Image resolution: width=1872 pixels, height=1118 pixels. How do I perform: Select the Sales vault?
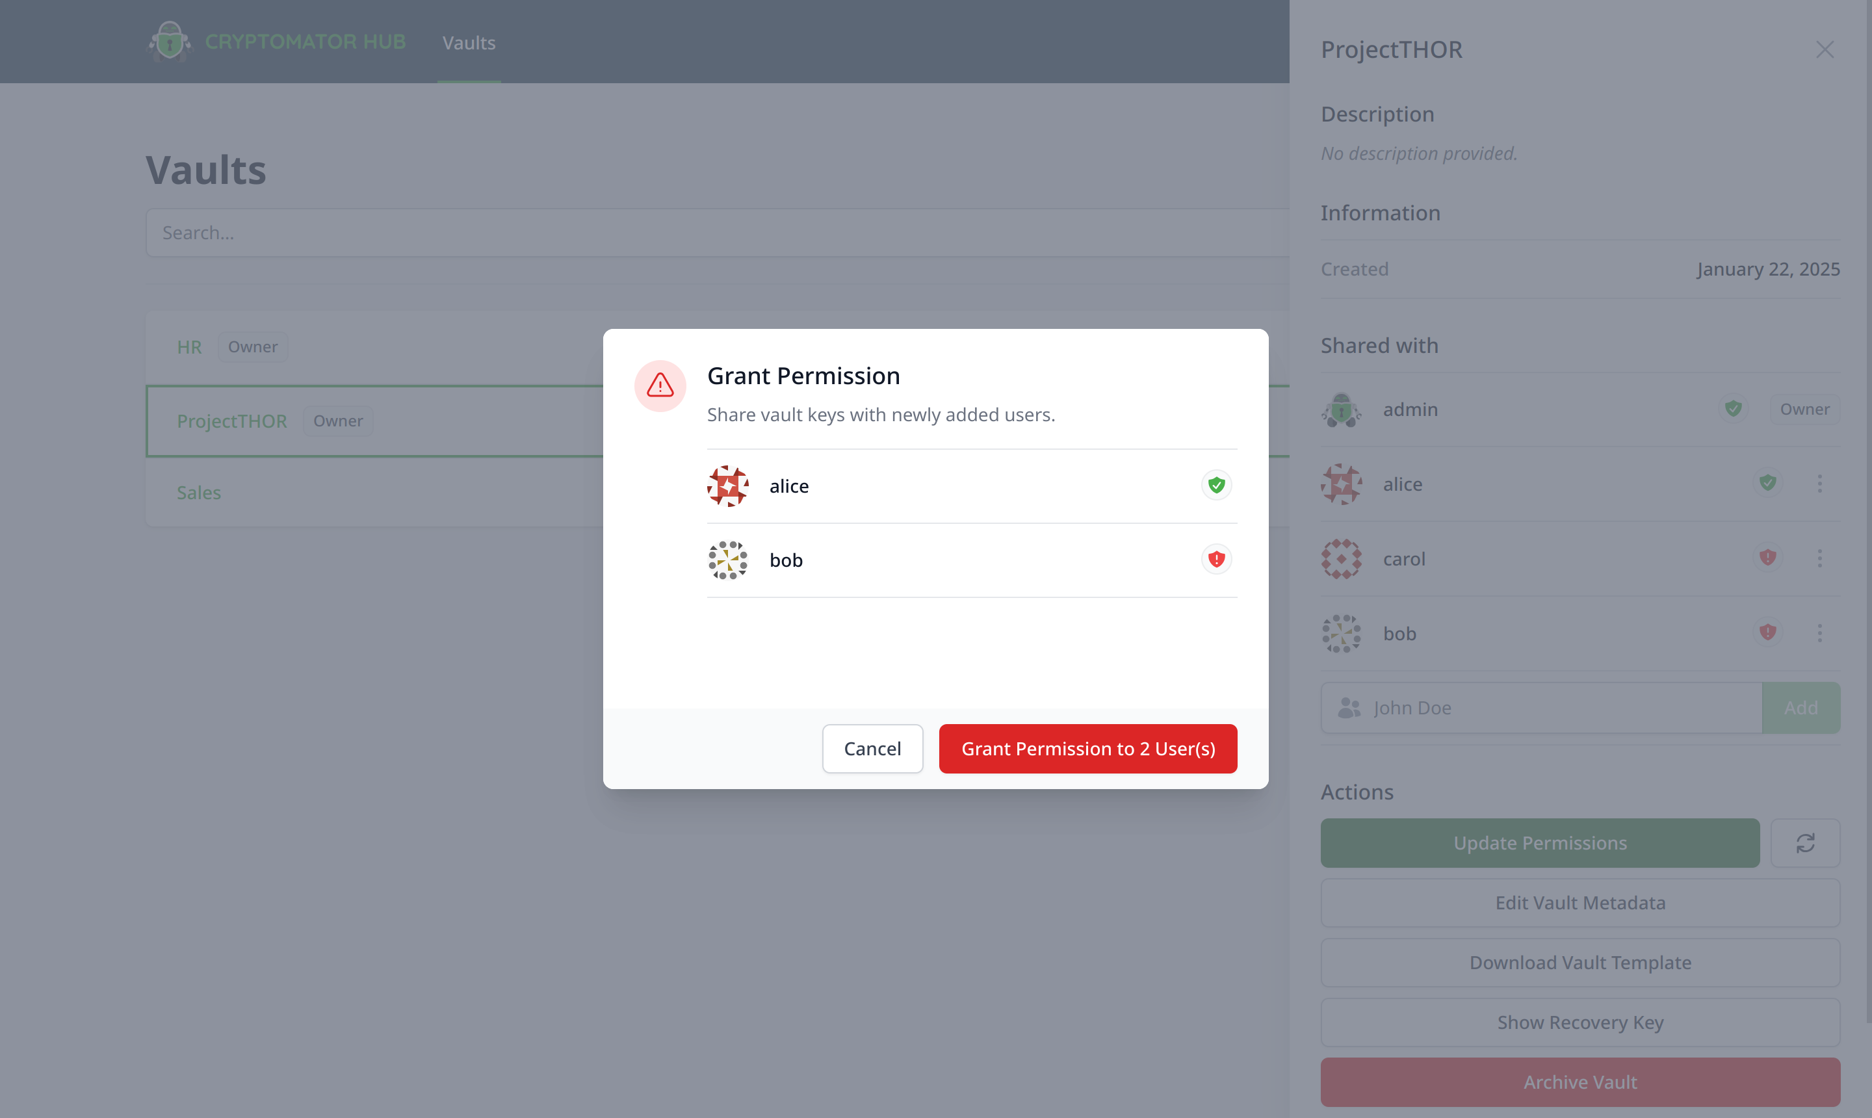tap(199, 493)
